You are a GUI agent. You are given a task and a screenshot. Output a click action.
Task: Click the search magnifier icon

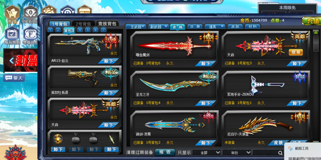280,153
